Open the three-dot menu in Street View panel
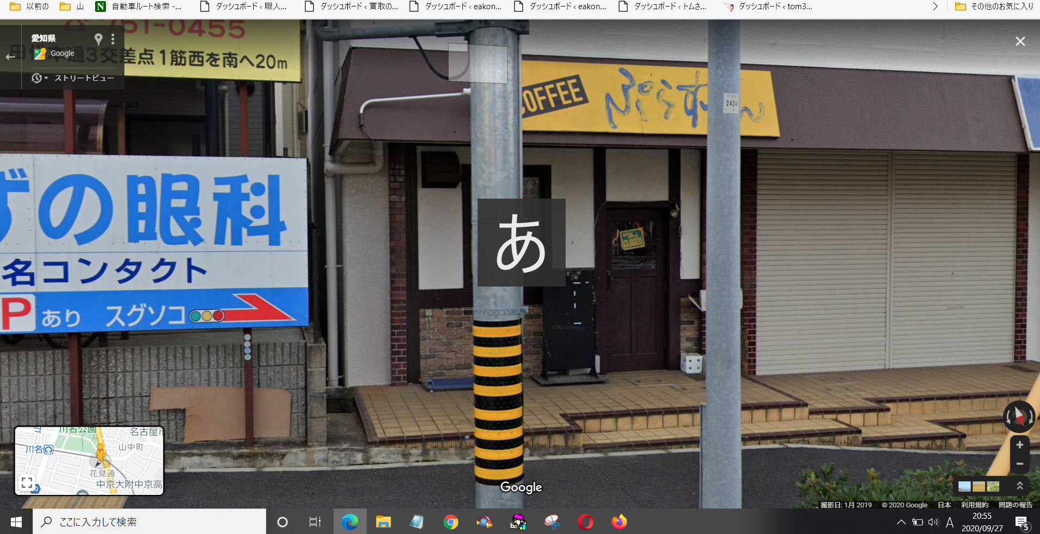This screenshot has height=534, width=1040. click(x=112, y=39)
